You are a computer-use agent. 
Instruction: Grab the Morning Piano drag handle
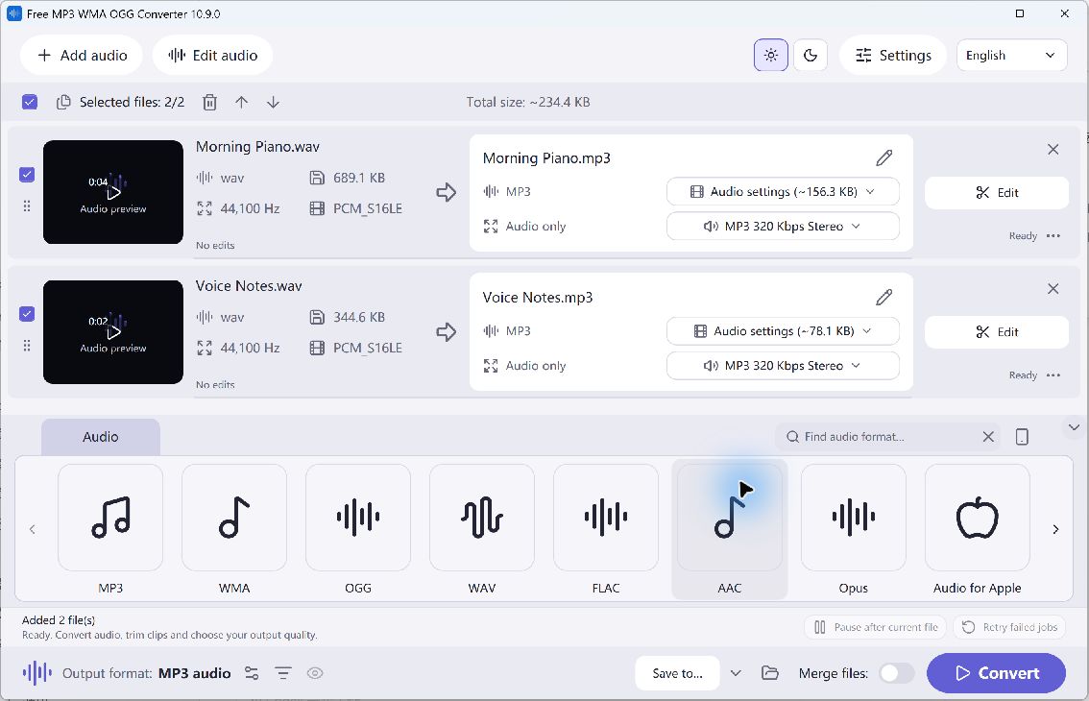tap(26, 206)
